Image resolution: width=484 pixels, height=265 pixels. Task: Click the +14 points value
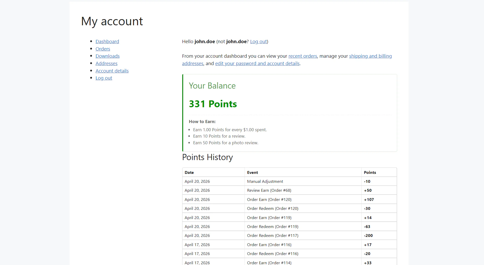point(368,218)
